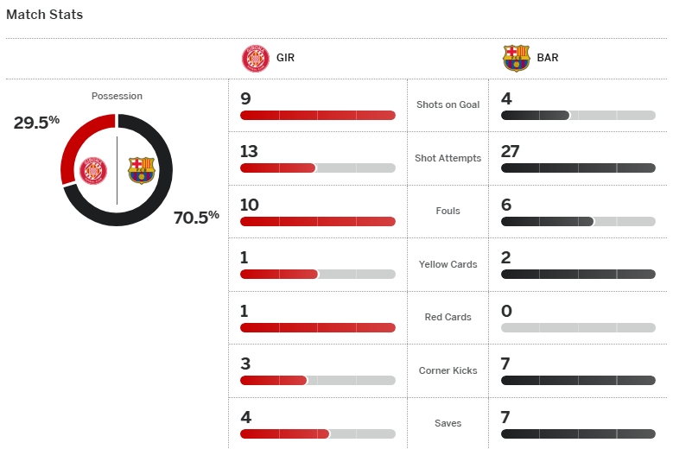
Task: Click Barcelona's Red Cards empty bar
Action: 578,327
